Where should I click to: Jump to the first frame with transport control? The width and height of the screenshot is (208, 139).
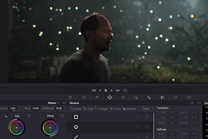tap(94, 90)
